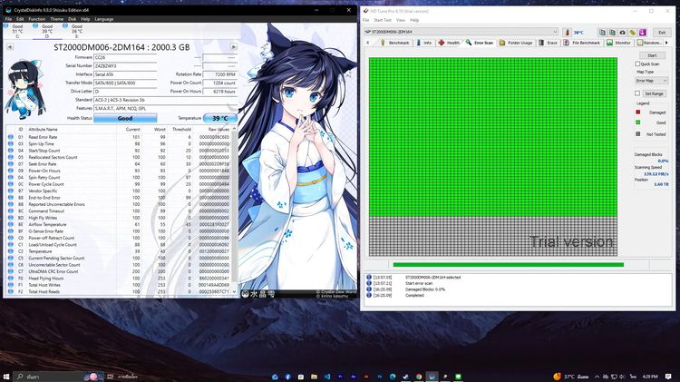Screen dimensions: 680x382
Task: Open Facebook icon on taskbar
Action: click(288, 377)
